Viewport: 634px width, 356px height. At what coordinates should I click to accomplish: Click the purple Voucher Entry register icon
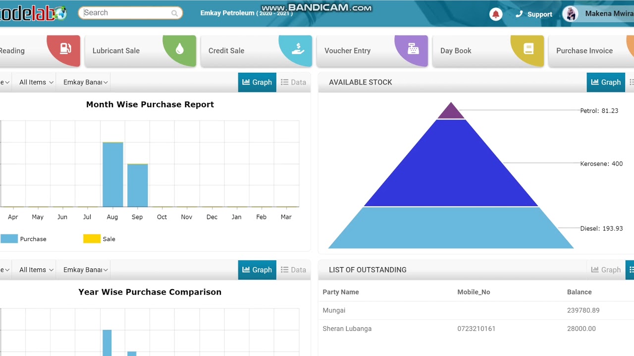point(413,48)
